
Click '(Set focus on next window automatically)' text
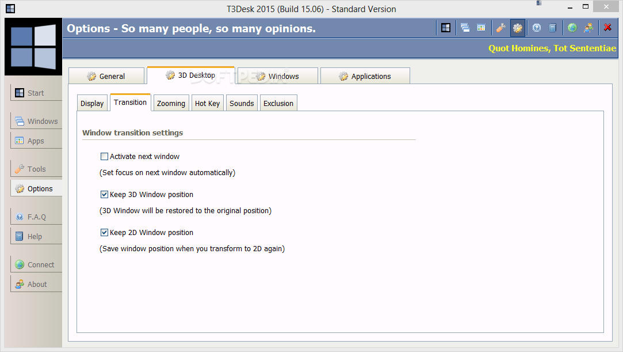[x=167, y=173]
